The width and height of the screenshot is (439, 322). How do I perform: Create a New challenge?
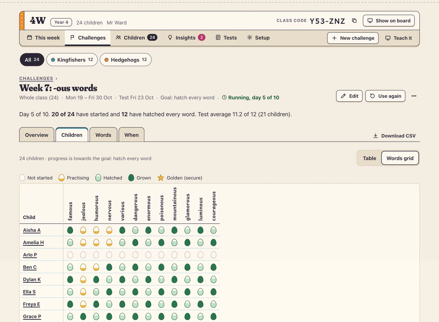(x=353, y=38)
